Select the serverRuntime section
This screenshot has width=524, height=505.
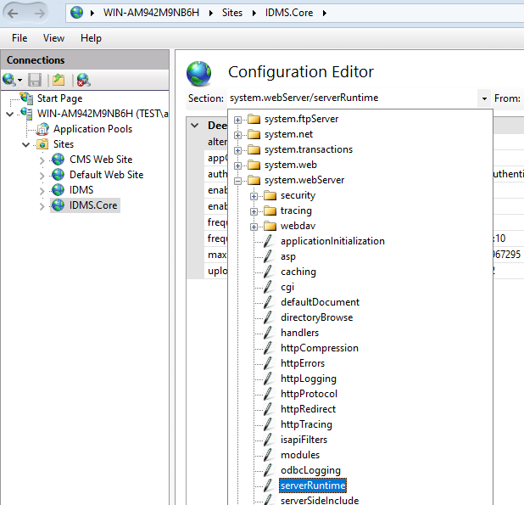[313, 485]
